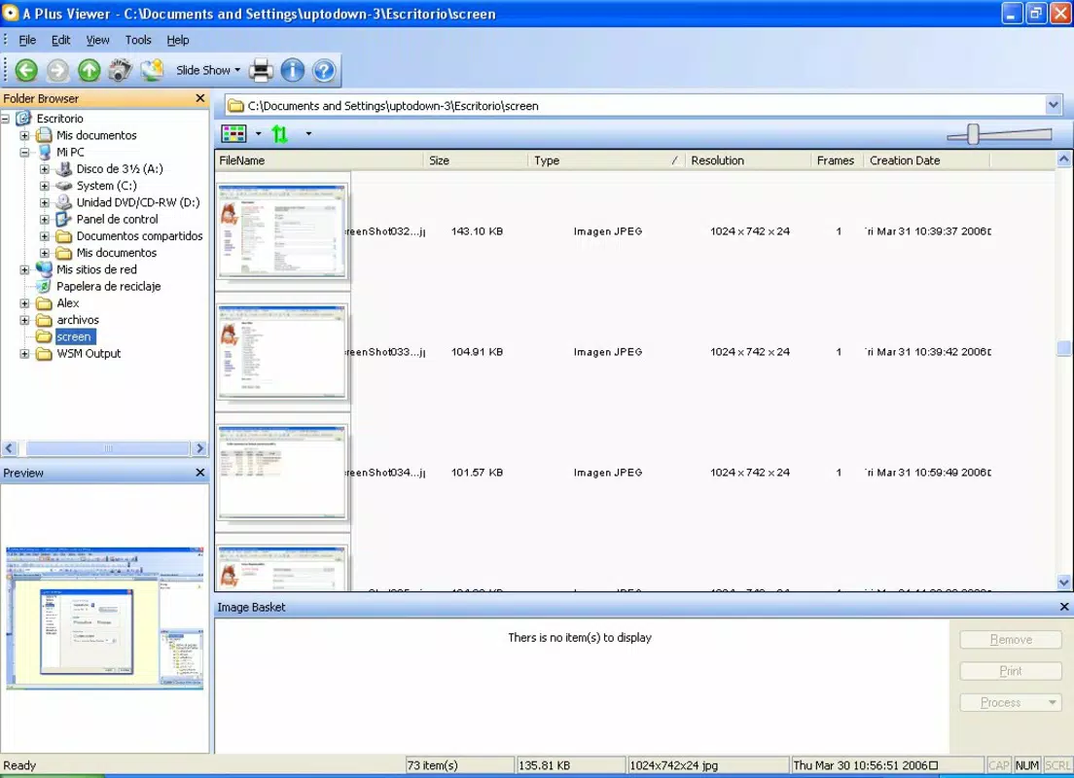1074x778 pixels.
Task: Click the 73 item(s) status entry
Action: (459, 765)
